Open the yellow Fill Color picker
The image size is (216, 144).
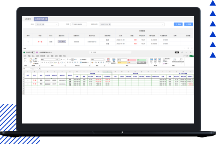pos(55,62)
